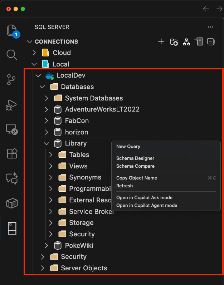Open the Search view in activity bar

(x=12, y=55)
